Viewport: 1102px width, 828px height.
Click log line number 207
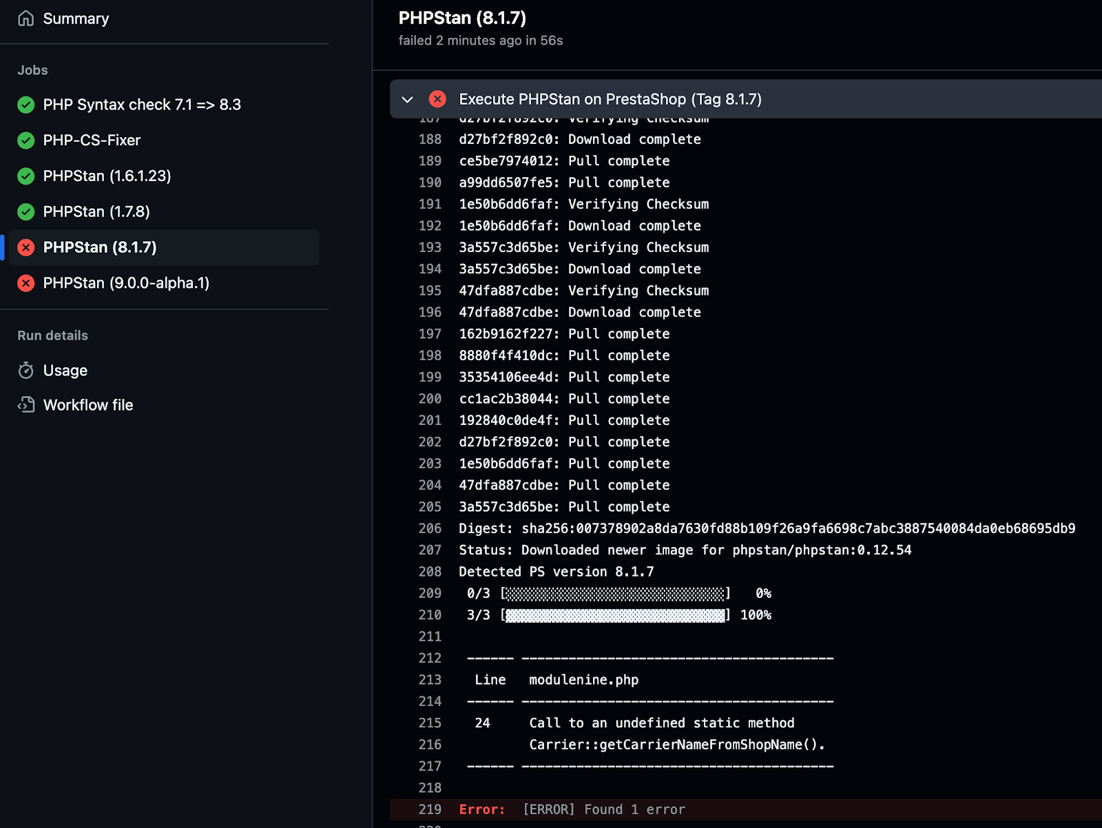click(x=430, y=550)
